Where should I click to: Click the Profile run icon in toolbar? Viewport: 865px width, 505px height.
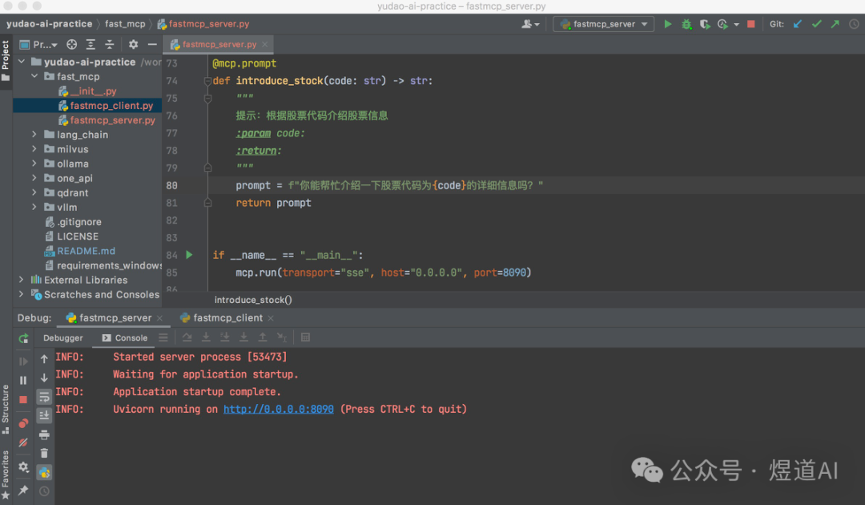722,24
